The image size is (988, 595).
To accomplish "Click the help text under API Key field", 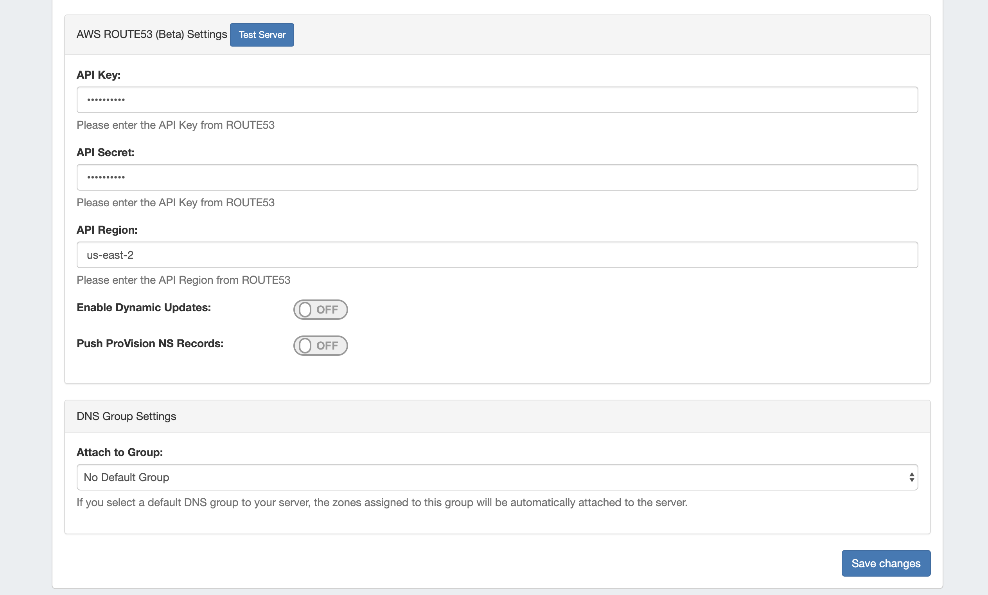I will (x=175, y=125).
